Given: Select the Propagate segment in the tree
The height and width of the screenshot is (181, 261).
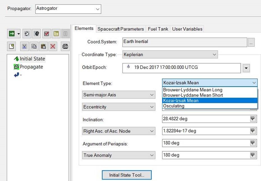Looking at the screenshot, I should pyautogui.click(x=31, y=67).
